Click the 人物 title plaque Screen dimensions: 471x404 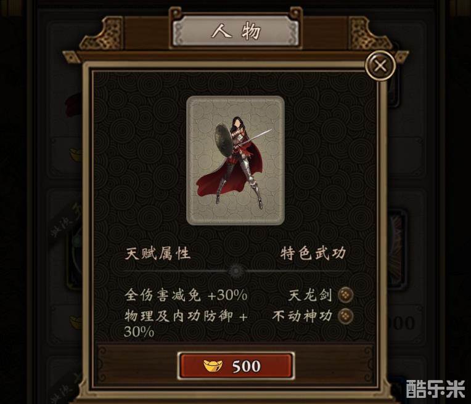236,31
